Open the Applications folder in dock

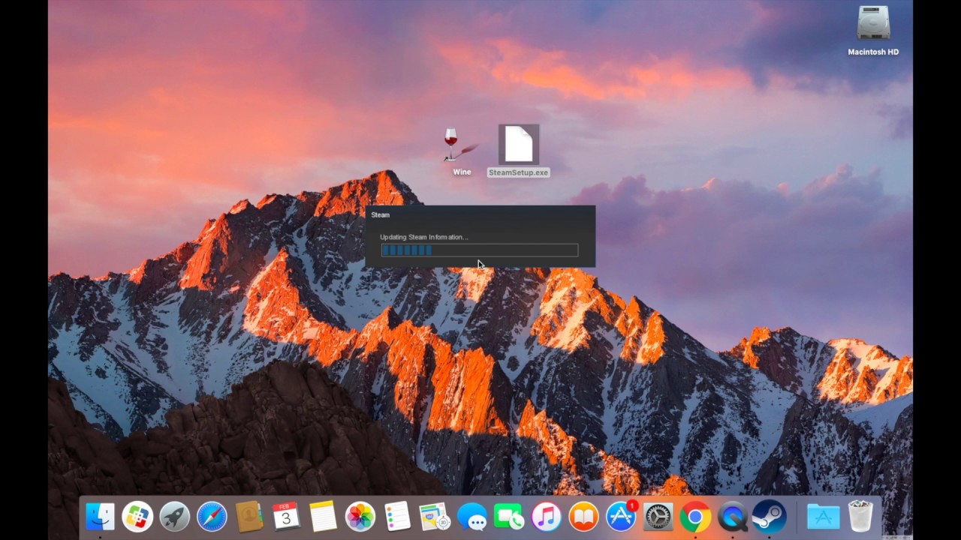click(x=823, y=517)
